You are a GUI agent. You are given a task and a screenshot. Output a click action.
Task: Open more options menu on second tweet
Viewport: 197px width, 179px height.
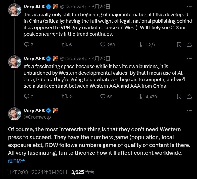click(189, 58)
